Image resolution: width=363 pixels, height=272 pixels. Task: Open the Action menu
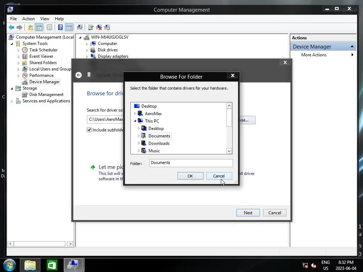click(28, 19)
